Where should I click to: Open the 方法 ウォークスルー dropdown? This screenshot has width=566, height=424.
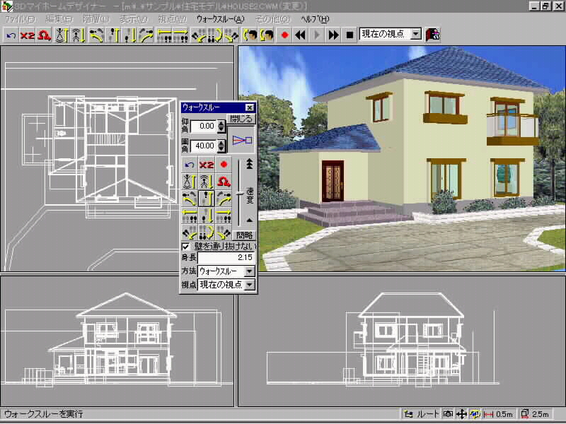pos(250,271)
